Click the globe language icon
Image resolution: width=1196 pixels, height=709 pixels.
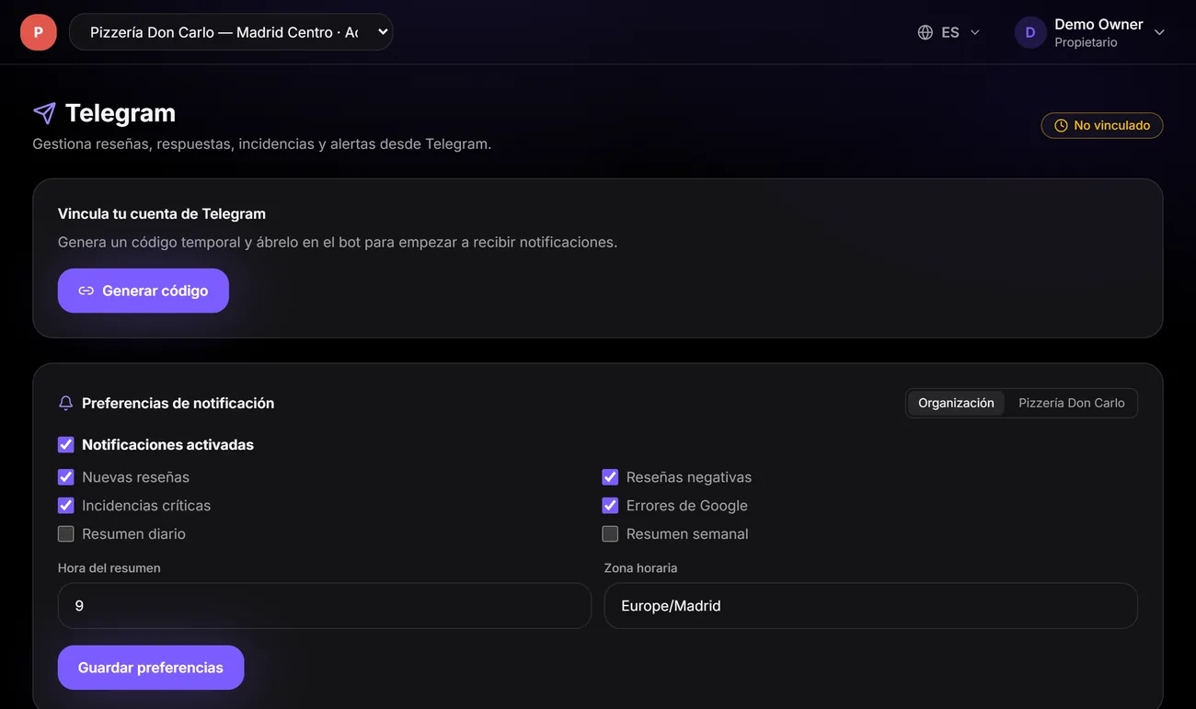pos(926,32)
